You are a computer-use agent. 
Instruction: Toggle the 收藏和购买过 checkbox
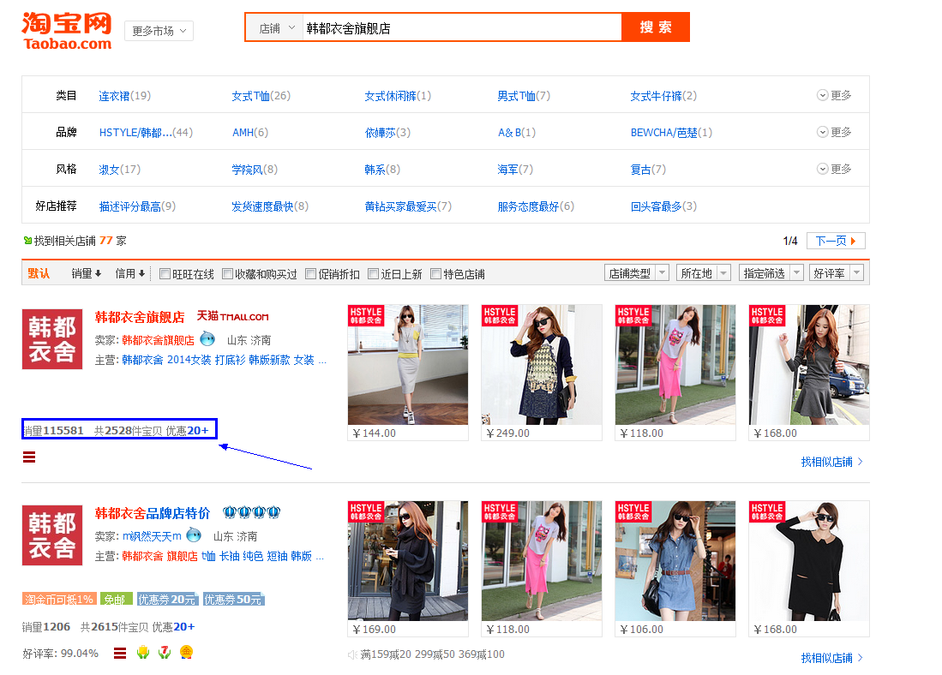coord(227,274)
